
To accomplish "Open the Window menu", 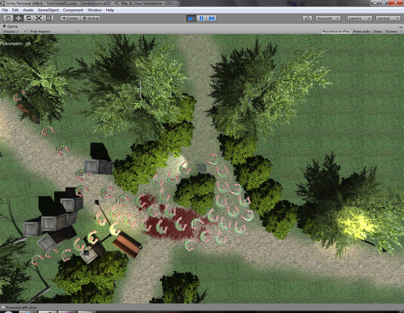I will [95, 10].
